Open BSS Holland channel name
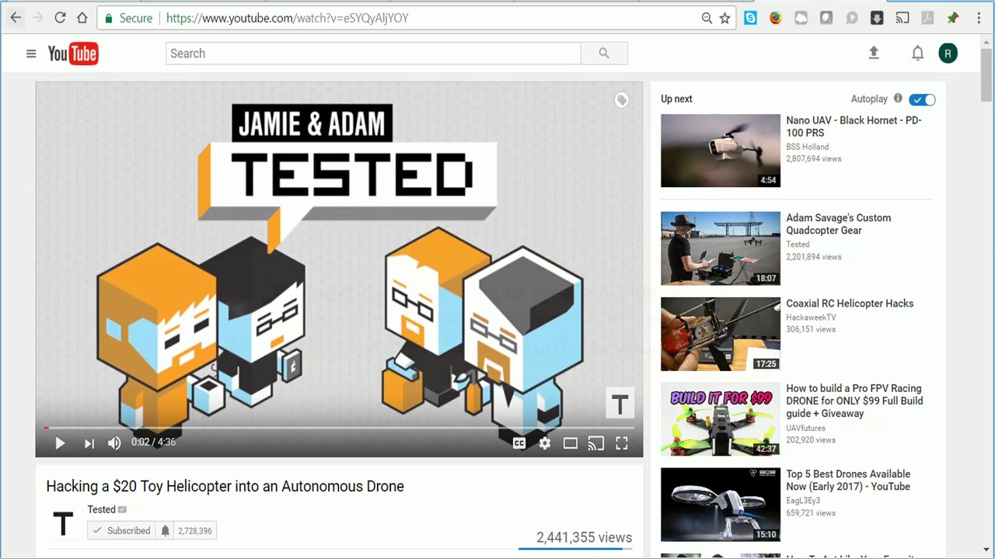995x559 pixels. pyautogui.click(x=807, y=147)
